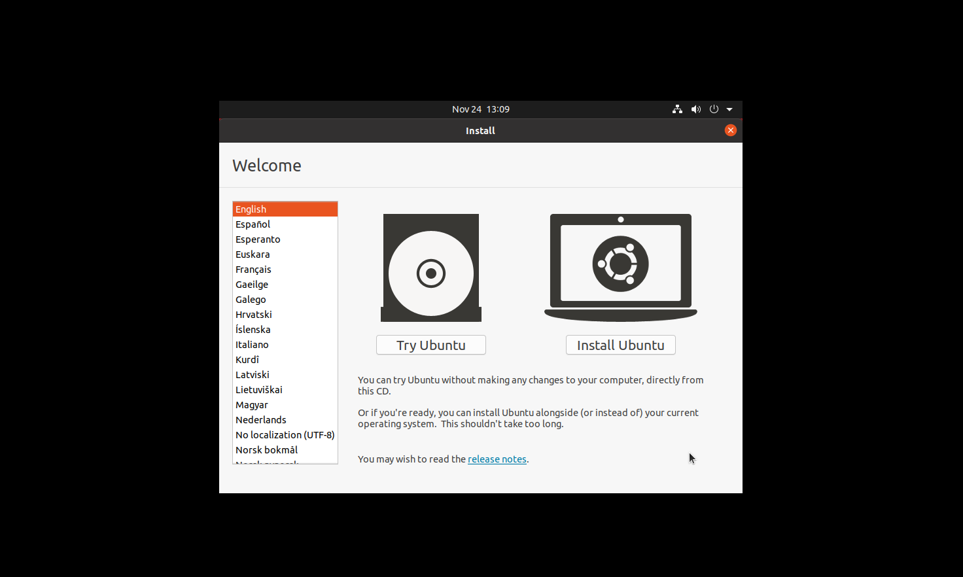Click the volume speaker icon
The width and height of the screenshot is (963, 577).
[695, 109]
